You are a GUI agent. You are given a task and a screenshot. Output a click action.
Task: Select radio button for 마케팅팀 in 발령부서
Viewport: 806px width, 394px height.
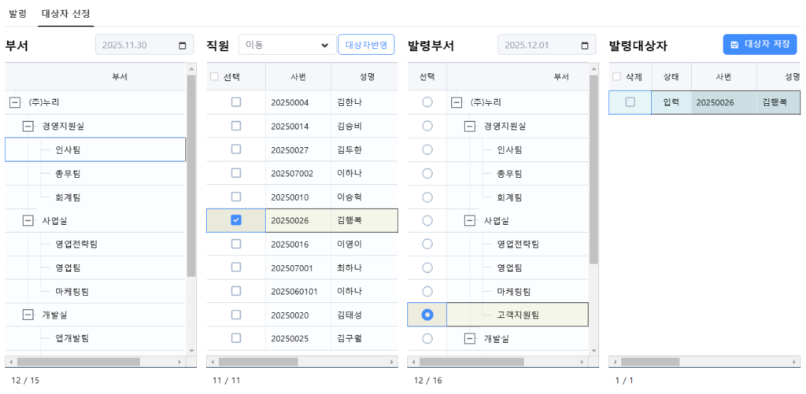click(427, 291)
